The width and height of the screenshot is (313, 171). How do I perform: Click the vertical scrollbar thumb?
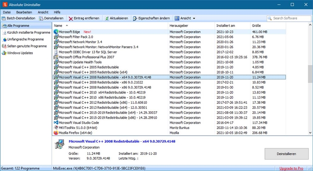pyautogui.click(x=310, y=74)
